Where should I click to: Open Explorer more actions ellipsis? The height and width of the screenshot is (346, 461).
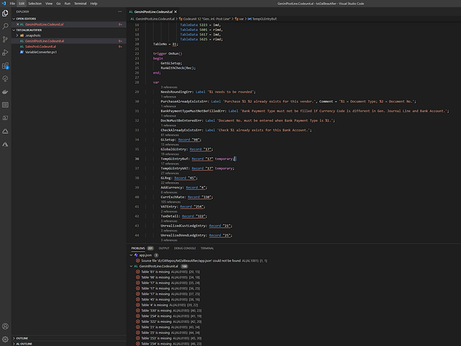121,11
